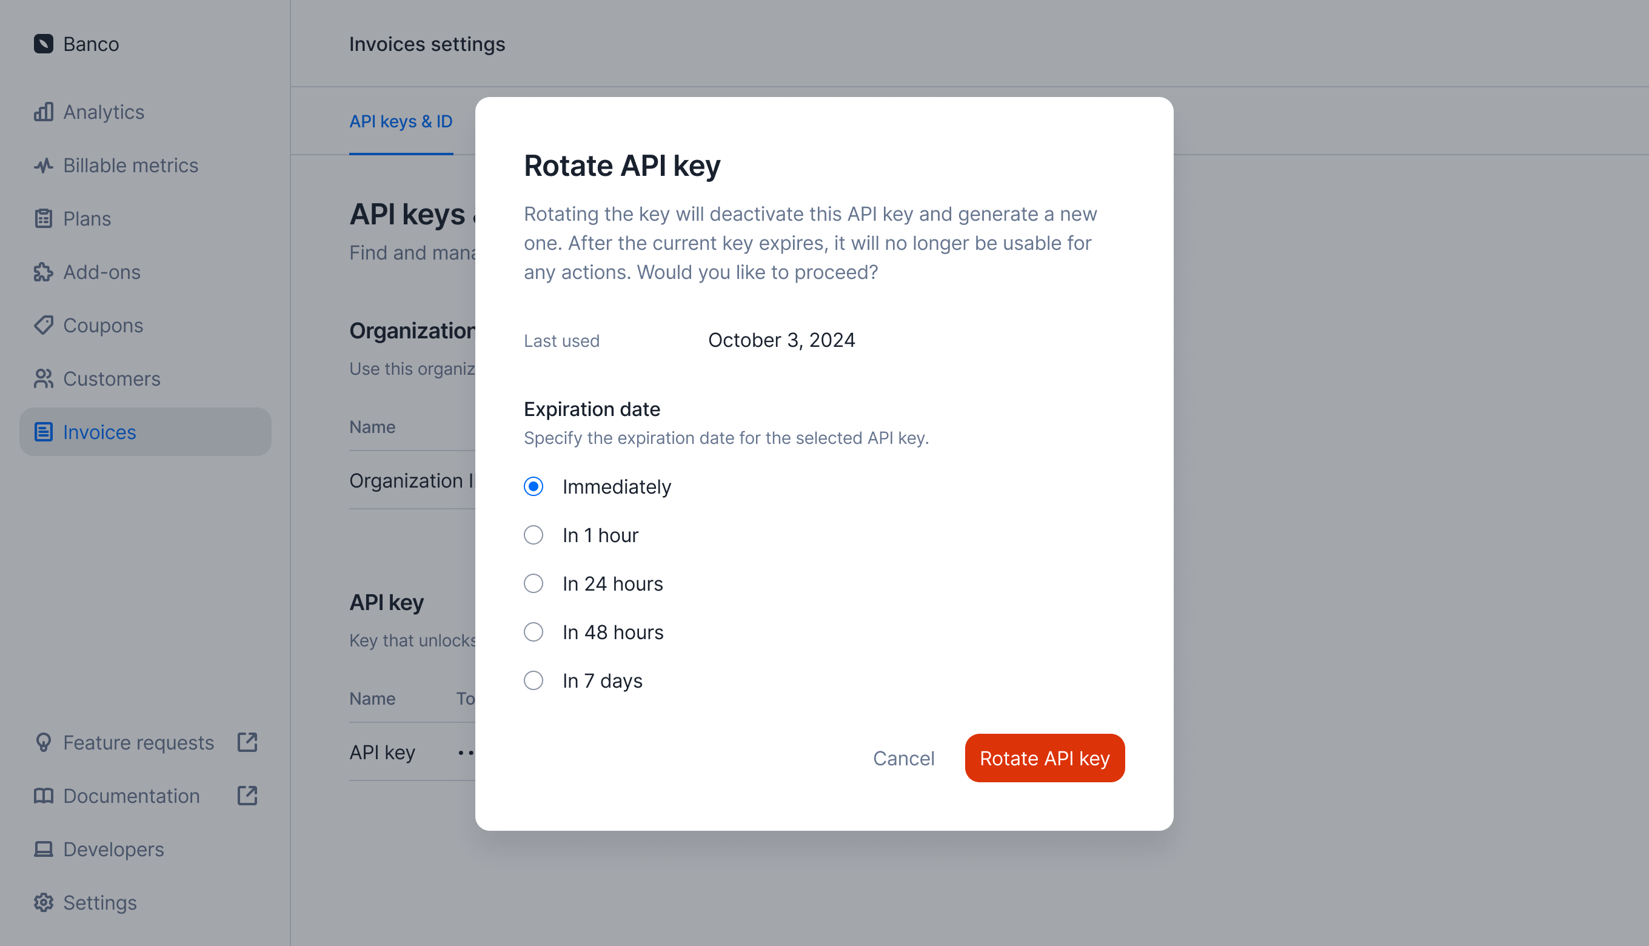This screenshot has height=946, width=1649.
Task: Click the Coupons tag icon
Action: click(x=44, y=325)
